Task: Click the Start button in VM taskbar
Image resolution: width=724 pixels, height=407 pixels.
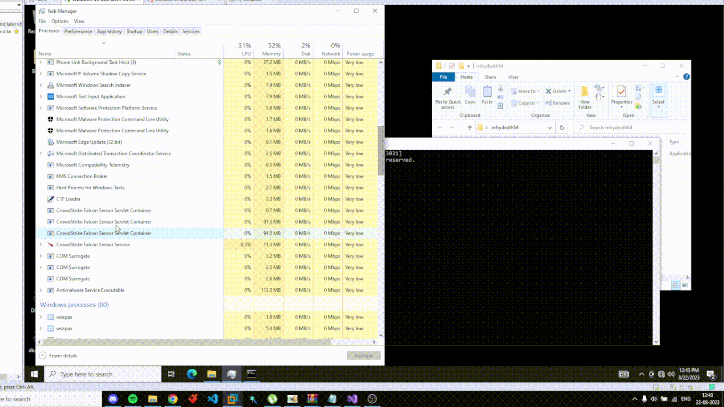Action: pos(34,374)
